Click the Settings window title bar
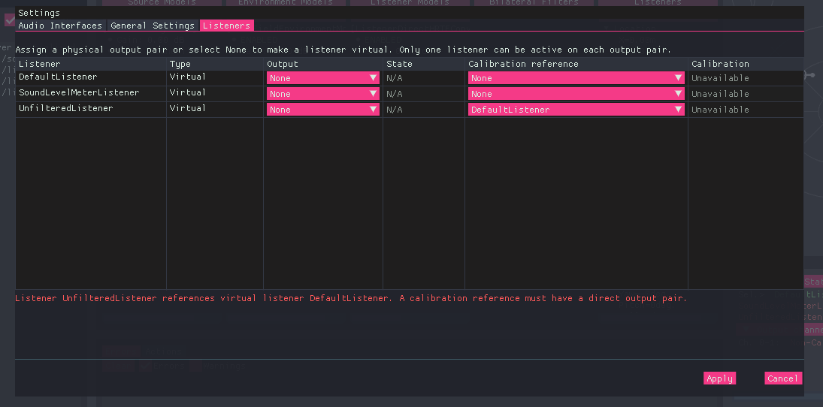Screen dimensions: 823x407 (410, 13)
